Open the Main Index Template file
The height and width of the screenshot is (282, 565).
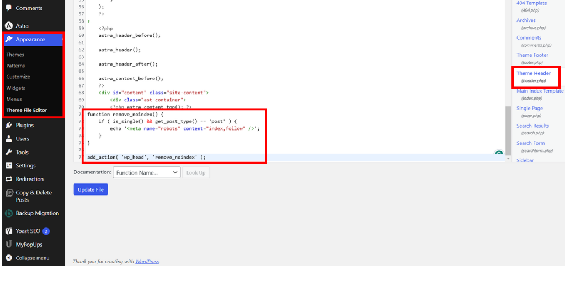pyautogui.click(x=540, y=91)
